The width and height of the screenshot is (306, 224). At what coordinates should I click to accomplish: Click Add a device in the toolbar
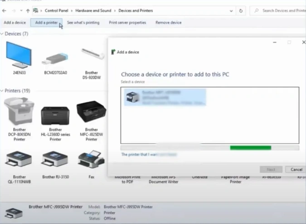pos(15,22)
